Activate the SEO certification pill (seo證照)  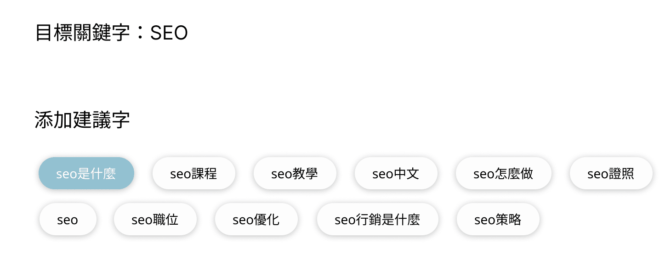coord(611,173)
